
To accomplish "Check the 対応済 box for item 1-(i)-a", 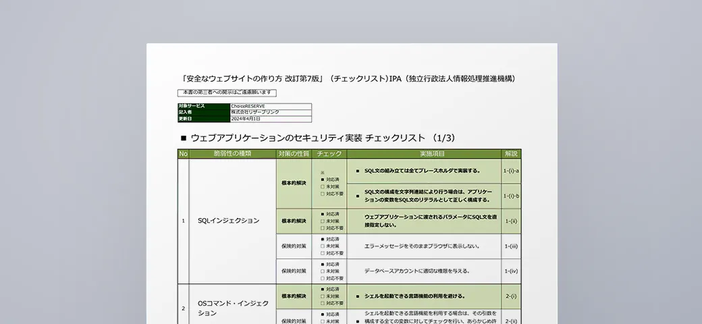I will point(323,180).
